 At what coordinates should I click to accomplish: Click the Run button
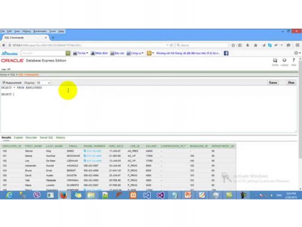pyautogui.click(x=291, y=82)
